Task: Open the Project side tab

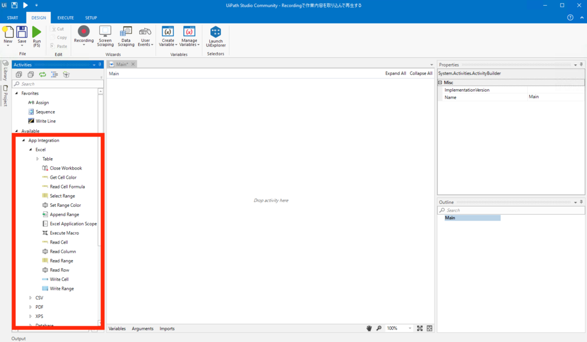Action: (5, 96)
